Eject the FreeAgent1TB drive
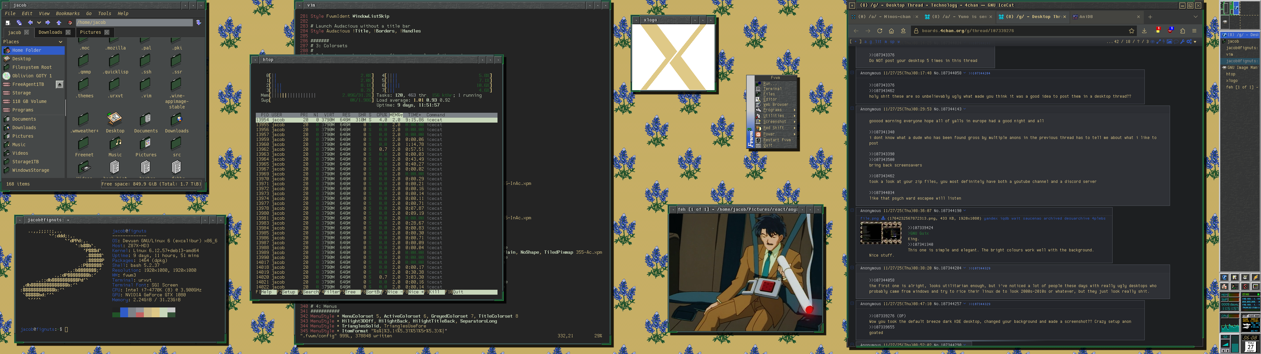1261x354 pixels. [x=59, y=85]
